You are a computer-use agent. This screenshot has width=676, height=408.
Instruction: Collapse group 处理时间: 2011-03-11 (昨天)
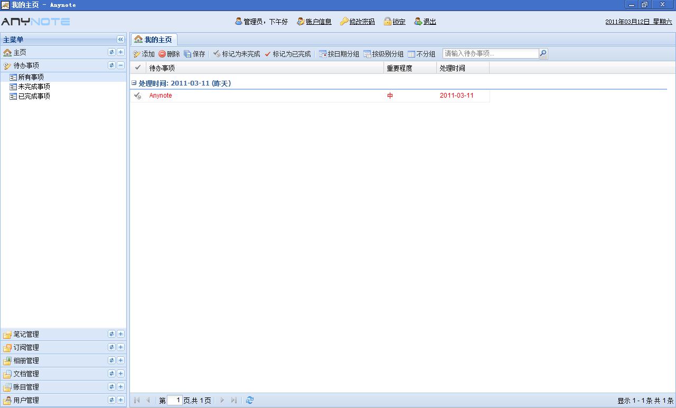tap(134, 83)
